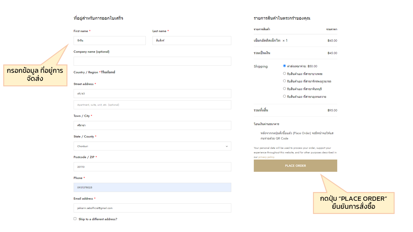This screenshot has height=232, width=413.
Task: Choose pickup at สาขาบางพระ branch
Action: (284, 73)
